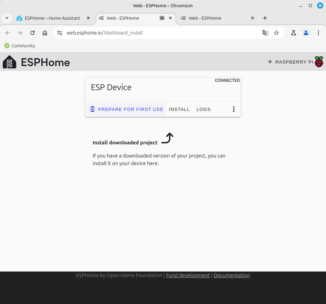
Task: Open a new browser tab
Action: coord(265,18)
